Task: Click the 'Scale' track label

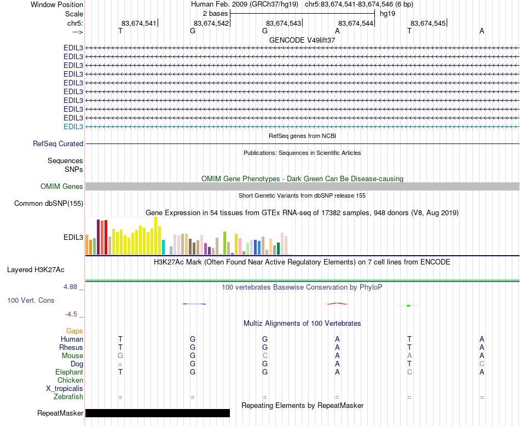Action: (74, 14)
